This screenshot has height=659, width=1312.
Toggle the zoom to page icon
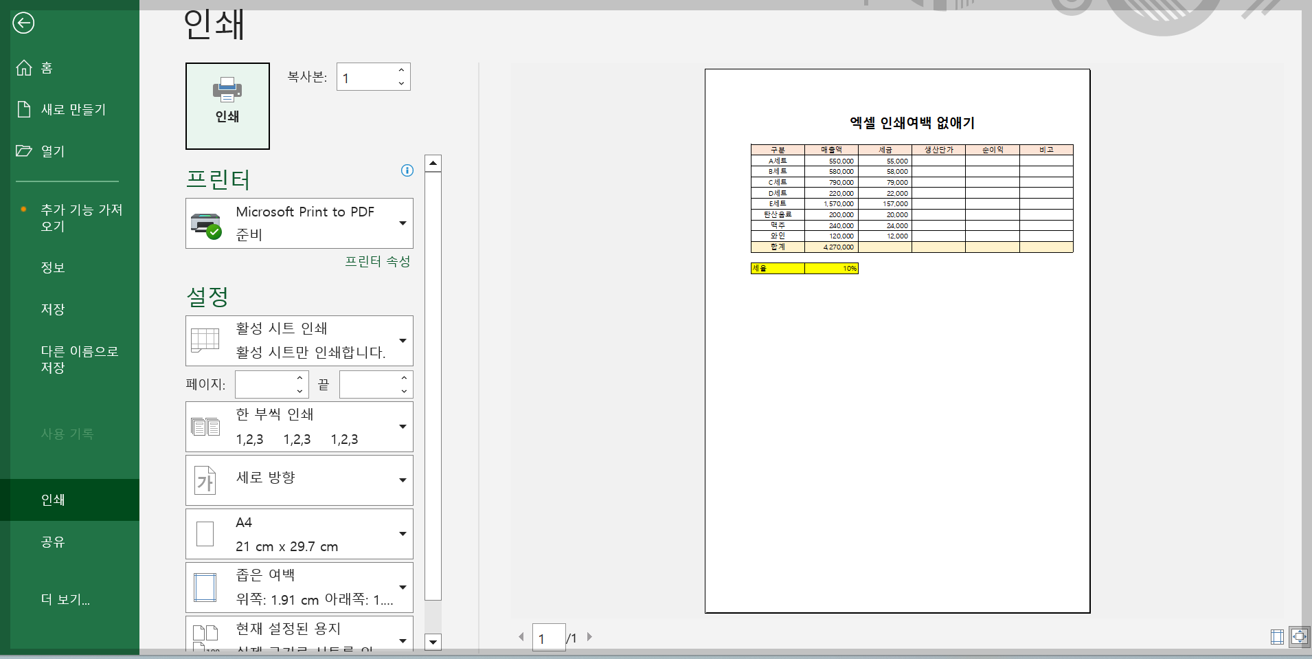pyautogui.click(x=1299, y=637)
